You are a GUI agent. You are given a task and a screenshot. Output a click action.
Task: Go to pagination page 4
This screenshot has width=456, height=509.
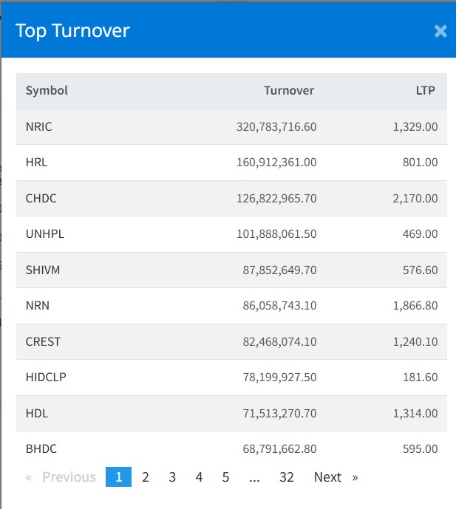coord(199,477)
